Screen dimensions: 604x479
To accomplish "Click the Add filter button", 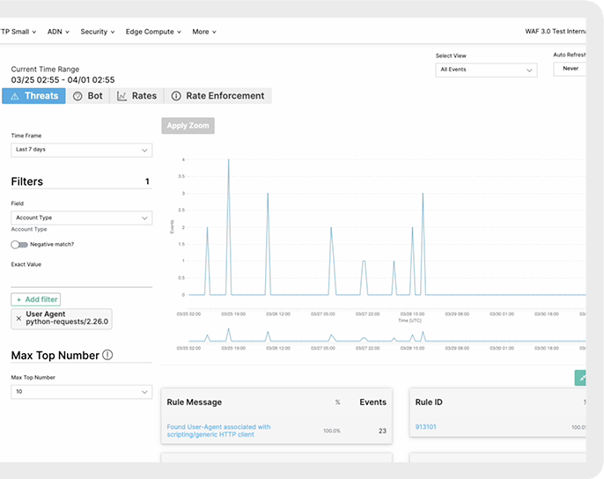I will click(36, 299).
